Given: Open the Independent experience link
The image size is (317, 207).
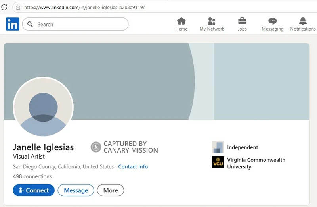Looking at the screenshot, I should tap(243, 147).
